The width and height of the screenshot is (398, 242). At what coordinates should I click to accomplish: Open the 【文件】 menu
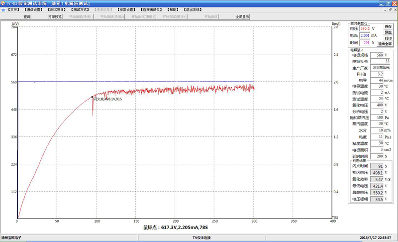(x=14, y=9)
